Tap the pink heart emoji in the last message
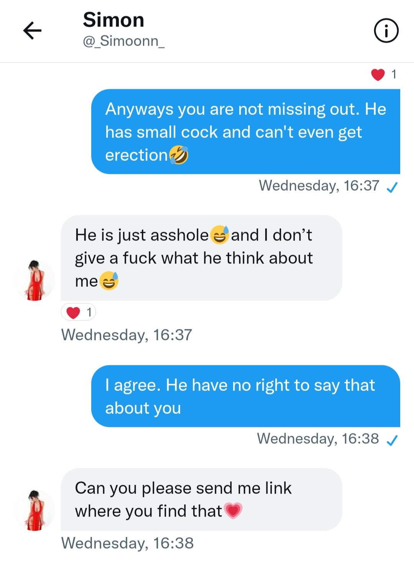 click(233, 511)
